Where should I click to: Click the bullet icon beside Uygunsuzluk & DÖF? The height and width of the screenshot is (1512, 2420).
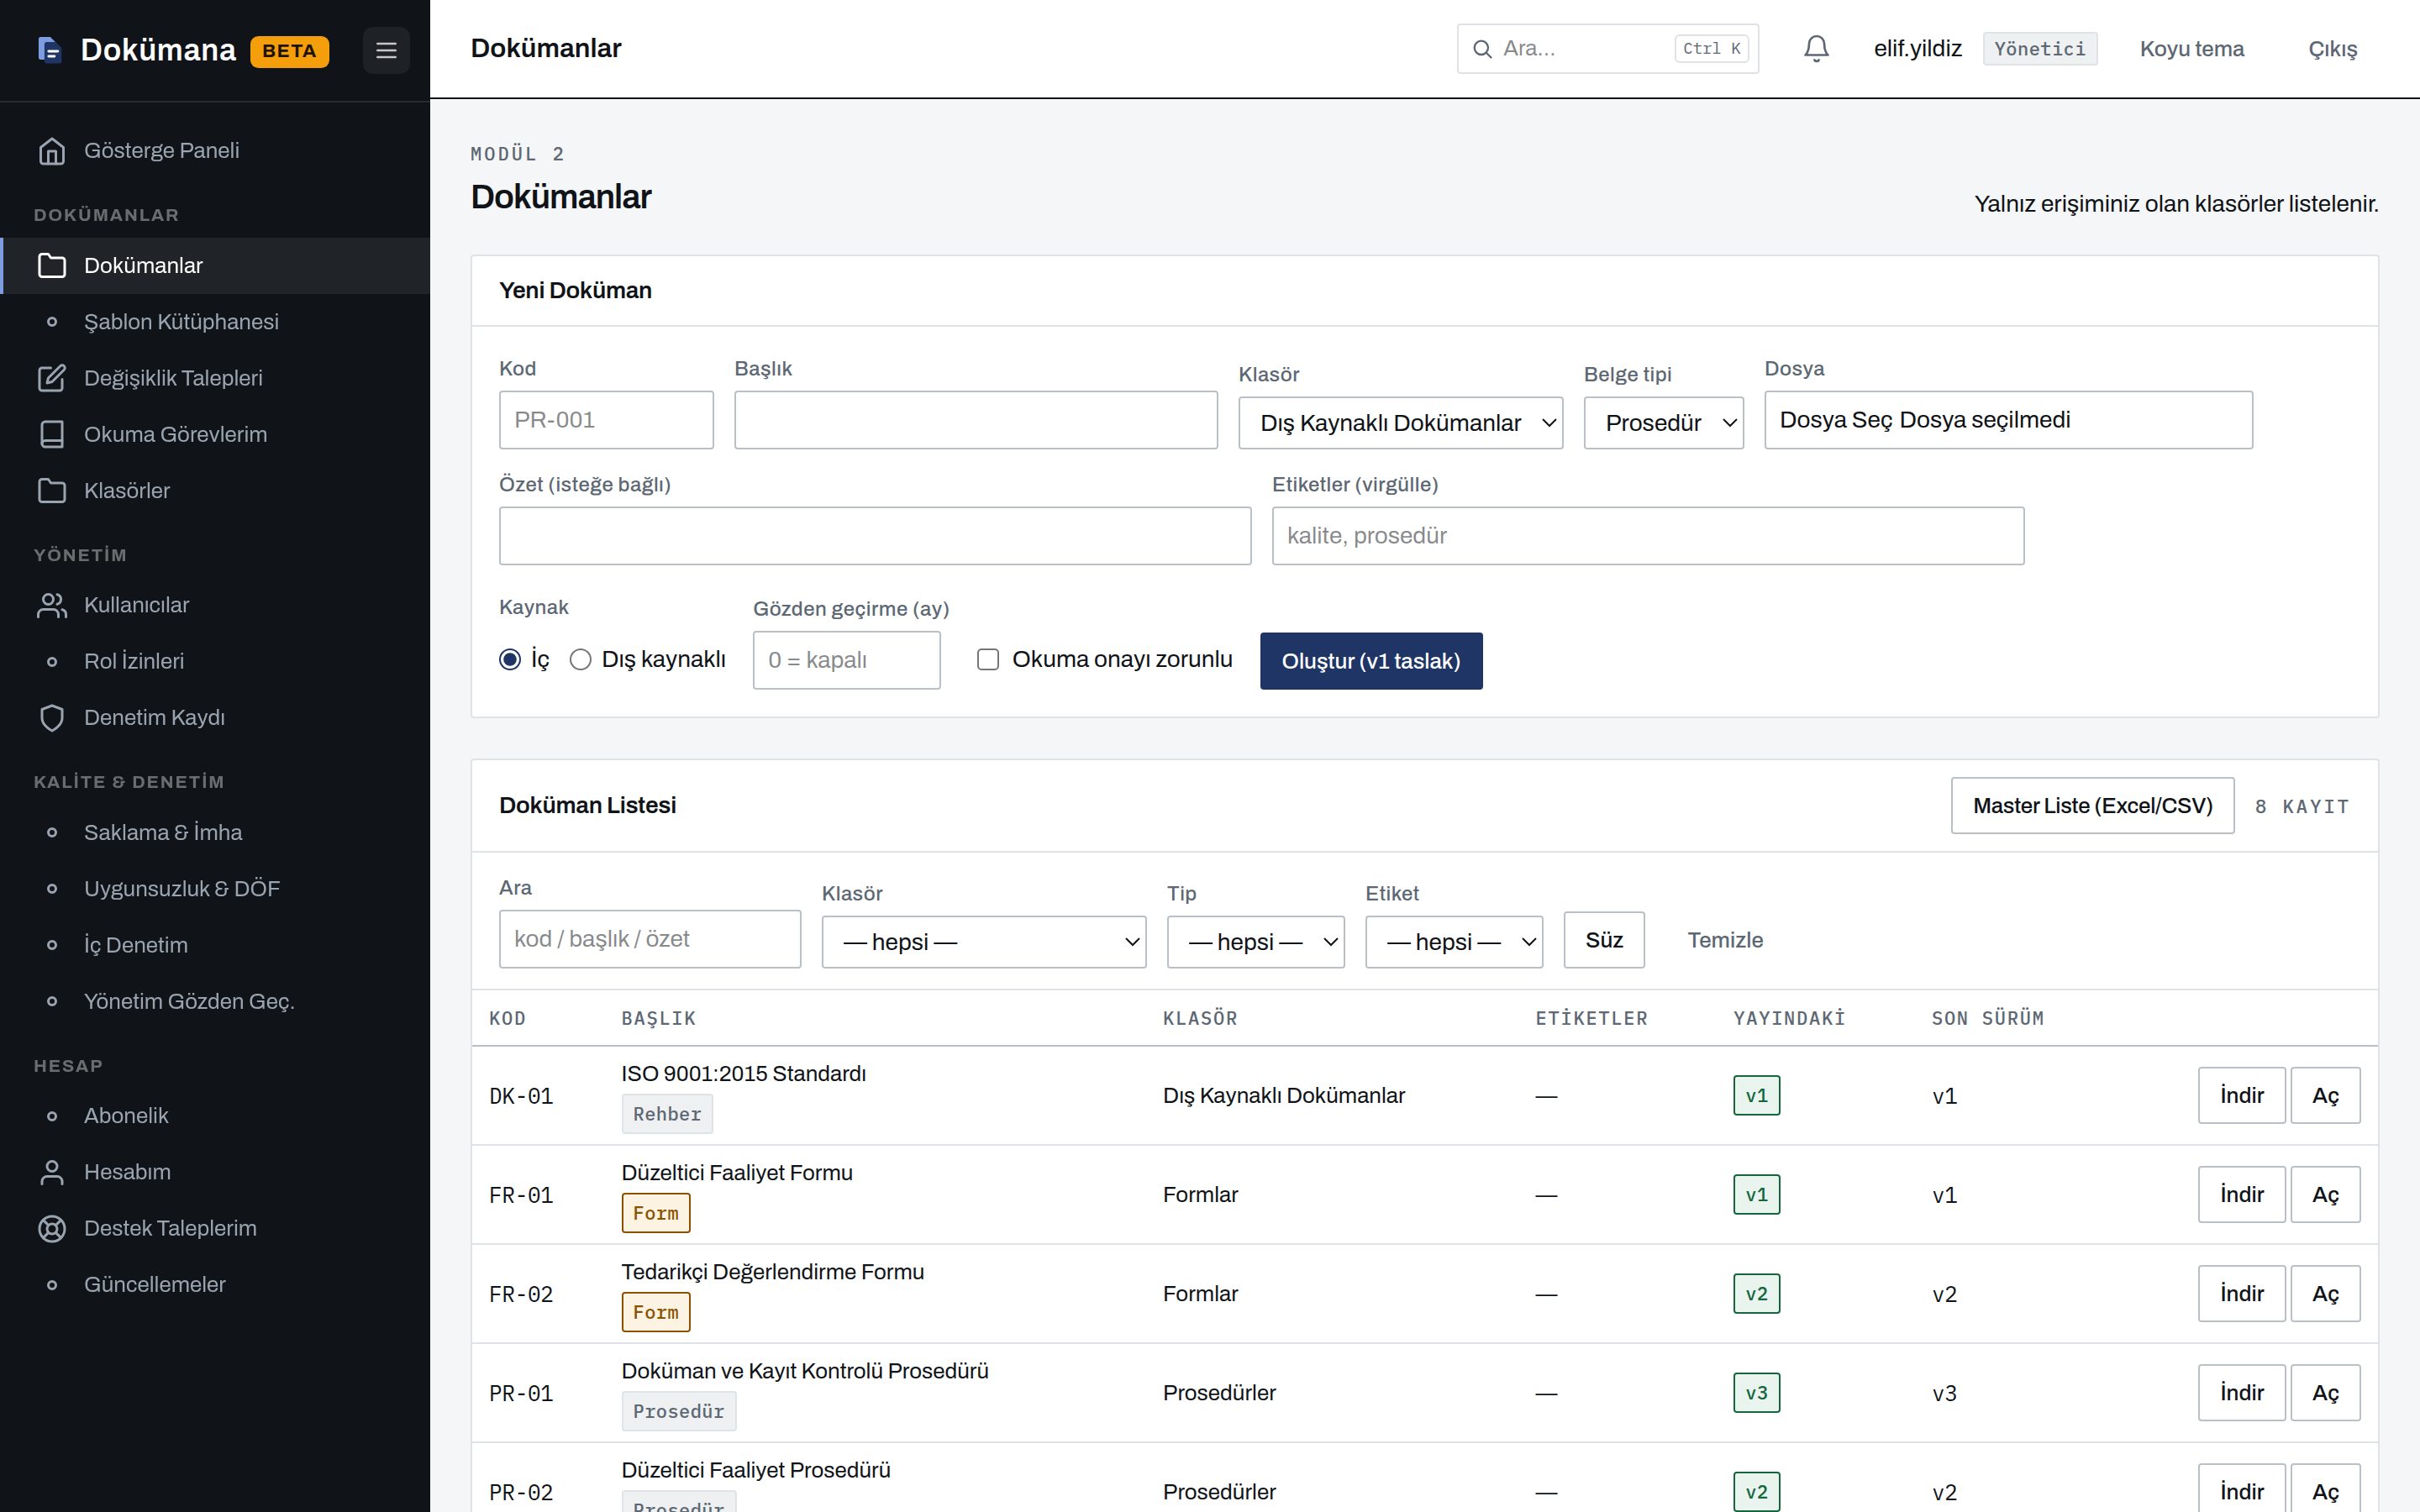click(52, 889)
